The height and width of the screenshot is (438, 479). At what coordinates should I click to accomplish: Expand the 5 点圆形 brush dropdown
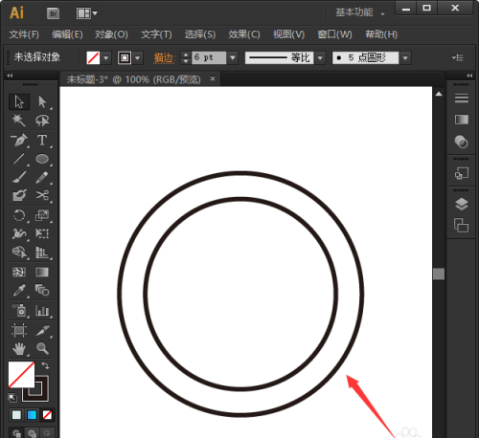(405, 58)
